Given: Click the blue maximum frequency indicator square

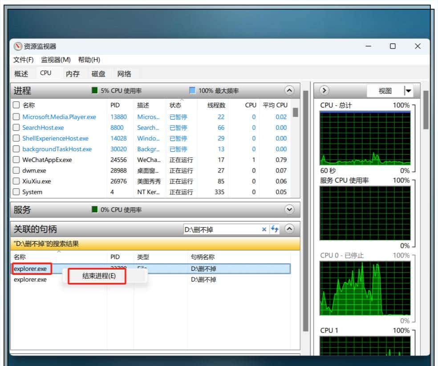Looking at the screenshot, I should (192, 91).
